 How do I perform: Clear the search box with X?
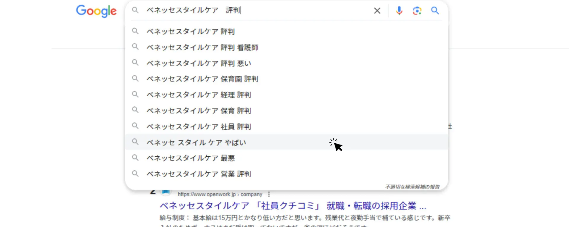pos(377,11)
